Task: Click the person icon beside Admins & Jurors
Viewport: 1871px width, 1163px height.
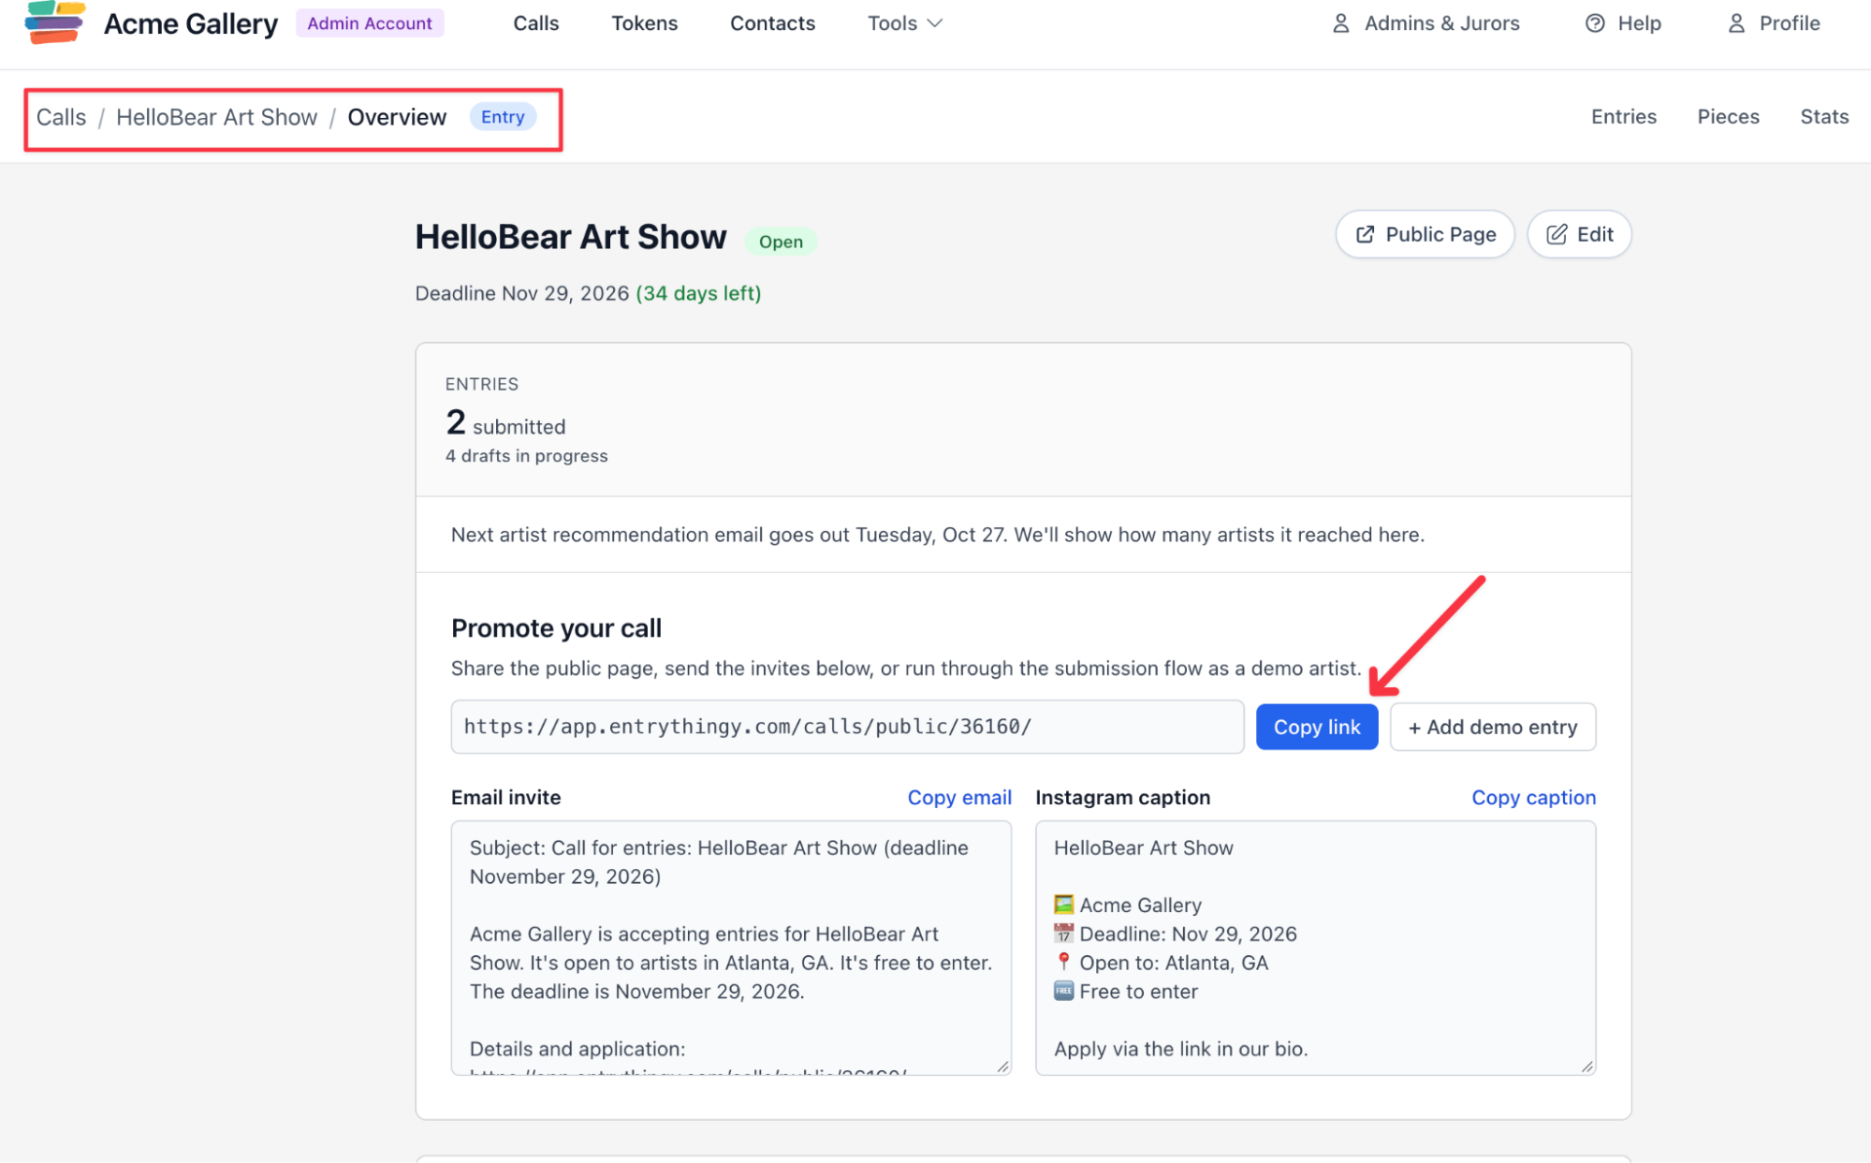Action: [x=1340, y=23]
